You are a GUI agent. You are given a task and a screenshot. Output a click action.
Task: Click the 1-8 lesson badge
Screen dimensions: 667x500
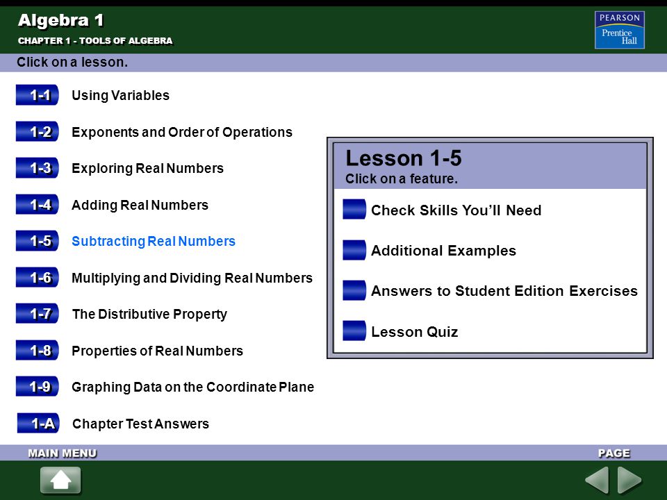[37, 350]
